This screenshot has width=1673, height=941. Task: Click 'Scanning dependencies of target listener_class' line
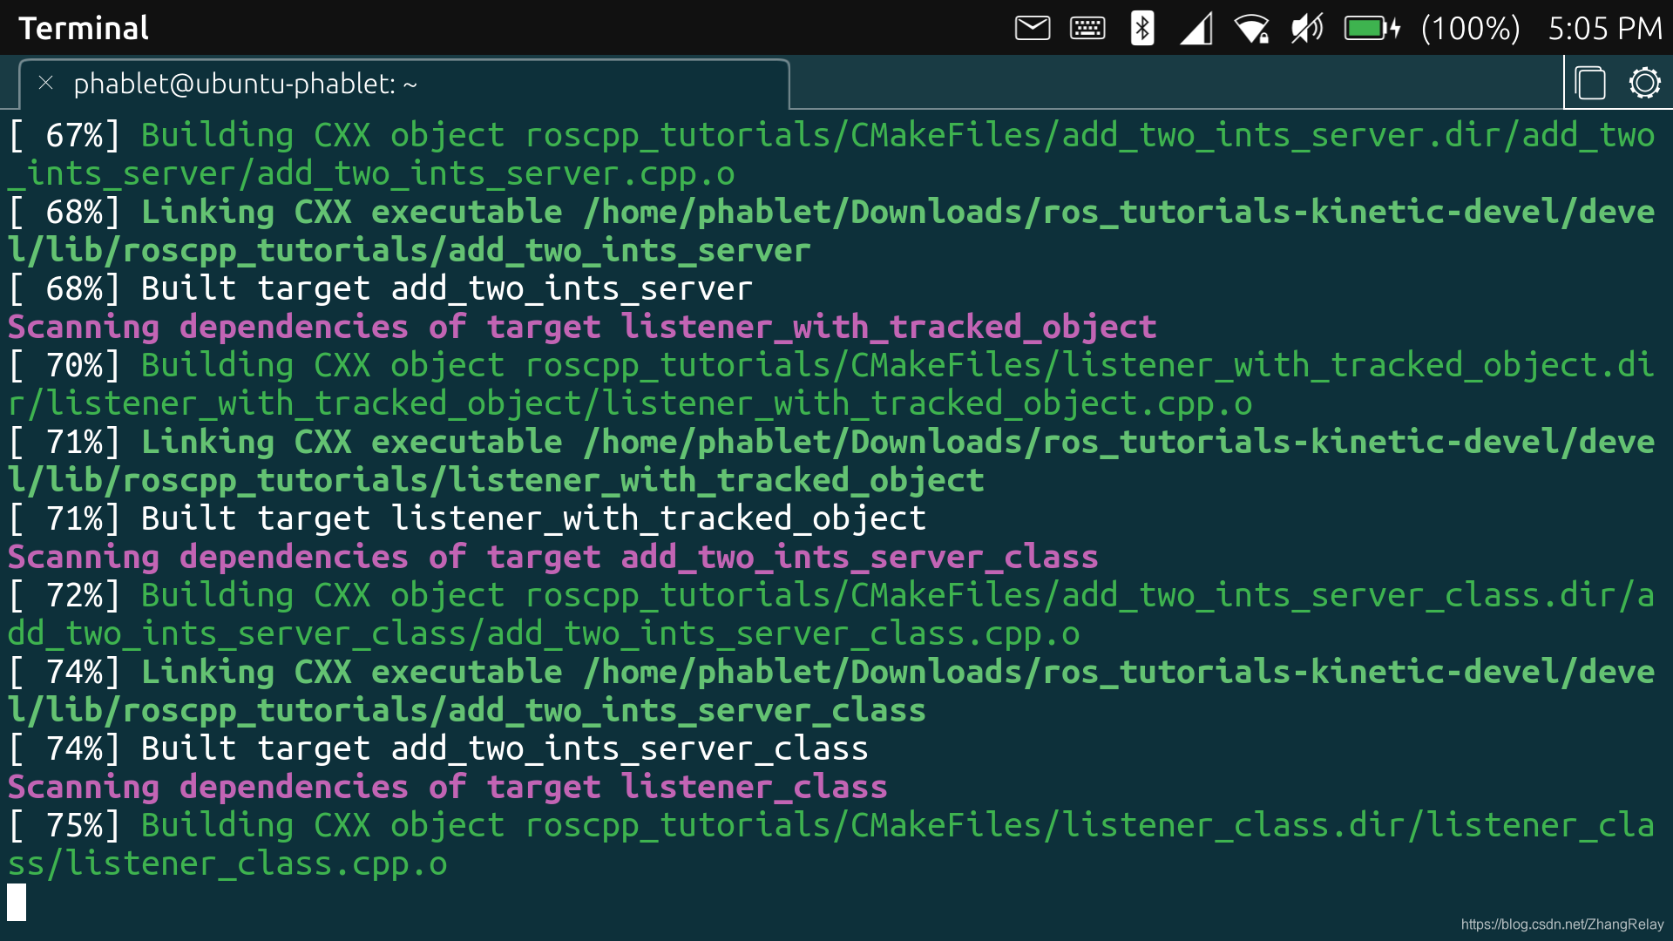pos(447,787)
